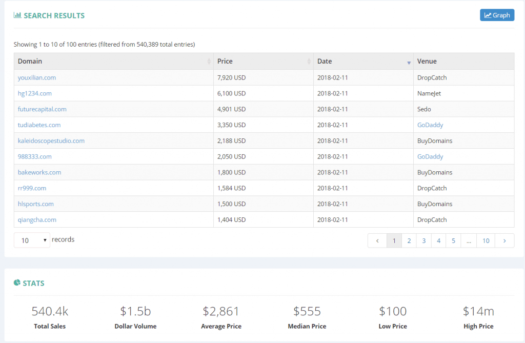Open bakeworks.com domain link
525x343 pixels.
coord(39,172)
